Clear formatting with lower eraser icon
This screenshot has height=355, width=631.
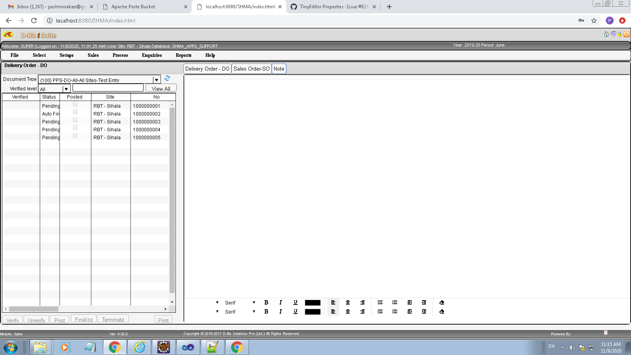(442, 312)
